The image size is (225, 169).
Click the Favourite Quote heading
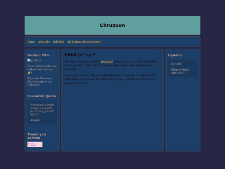click(x=42, y=96)
